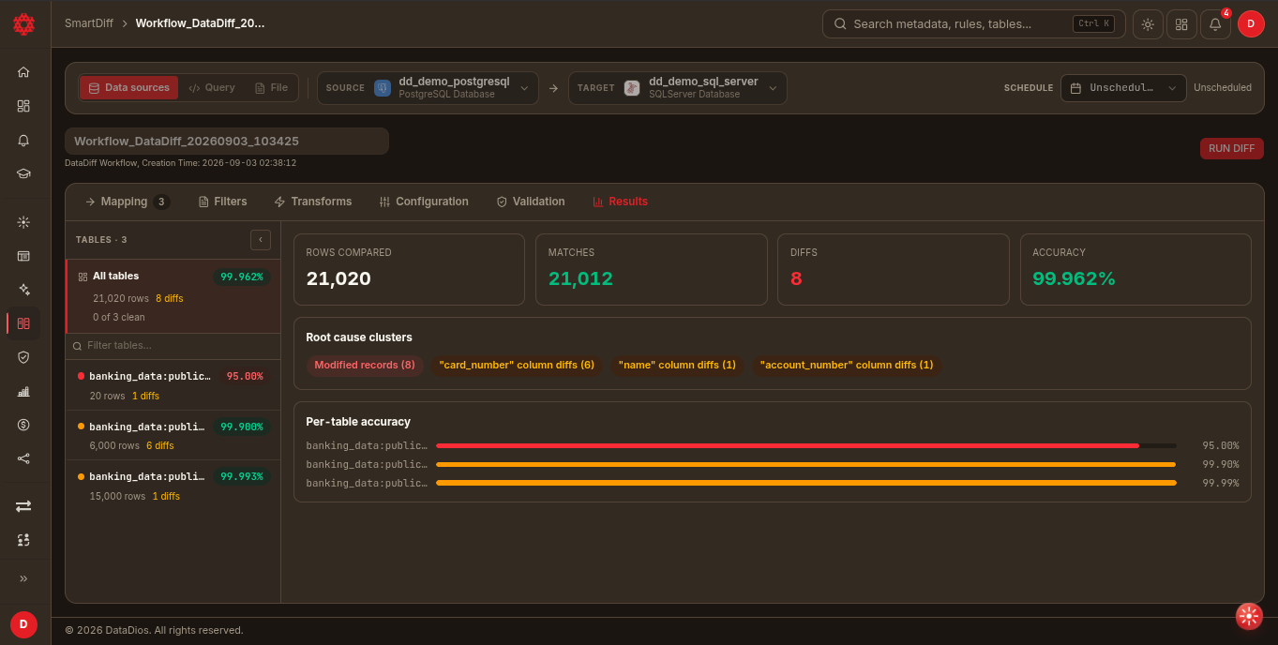Click the sidebar table icon

pyautogui.click(x=23, y=256)
